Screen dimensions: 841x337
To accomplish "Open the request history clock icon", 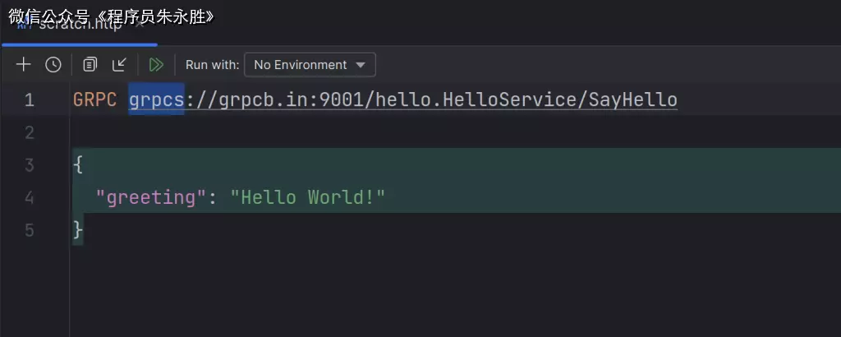I will (53, 65).
